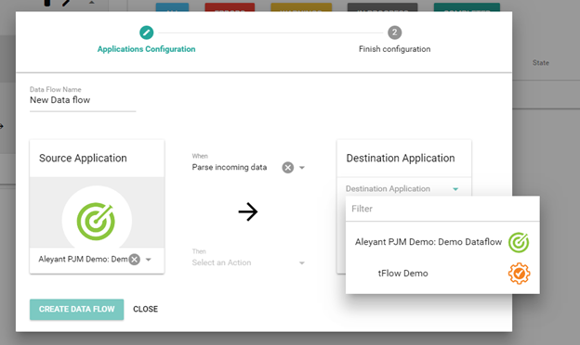Select the Applications Configuration step label

point(147,49)
